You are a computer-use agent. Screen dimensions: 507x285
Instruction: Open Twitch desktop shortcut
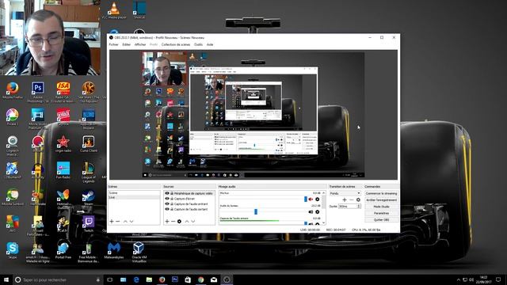click(x=88, y=224)
